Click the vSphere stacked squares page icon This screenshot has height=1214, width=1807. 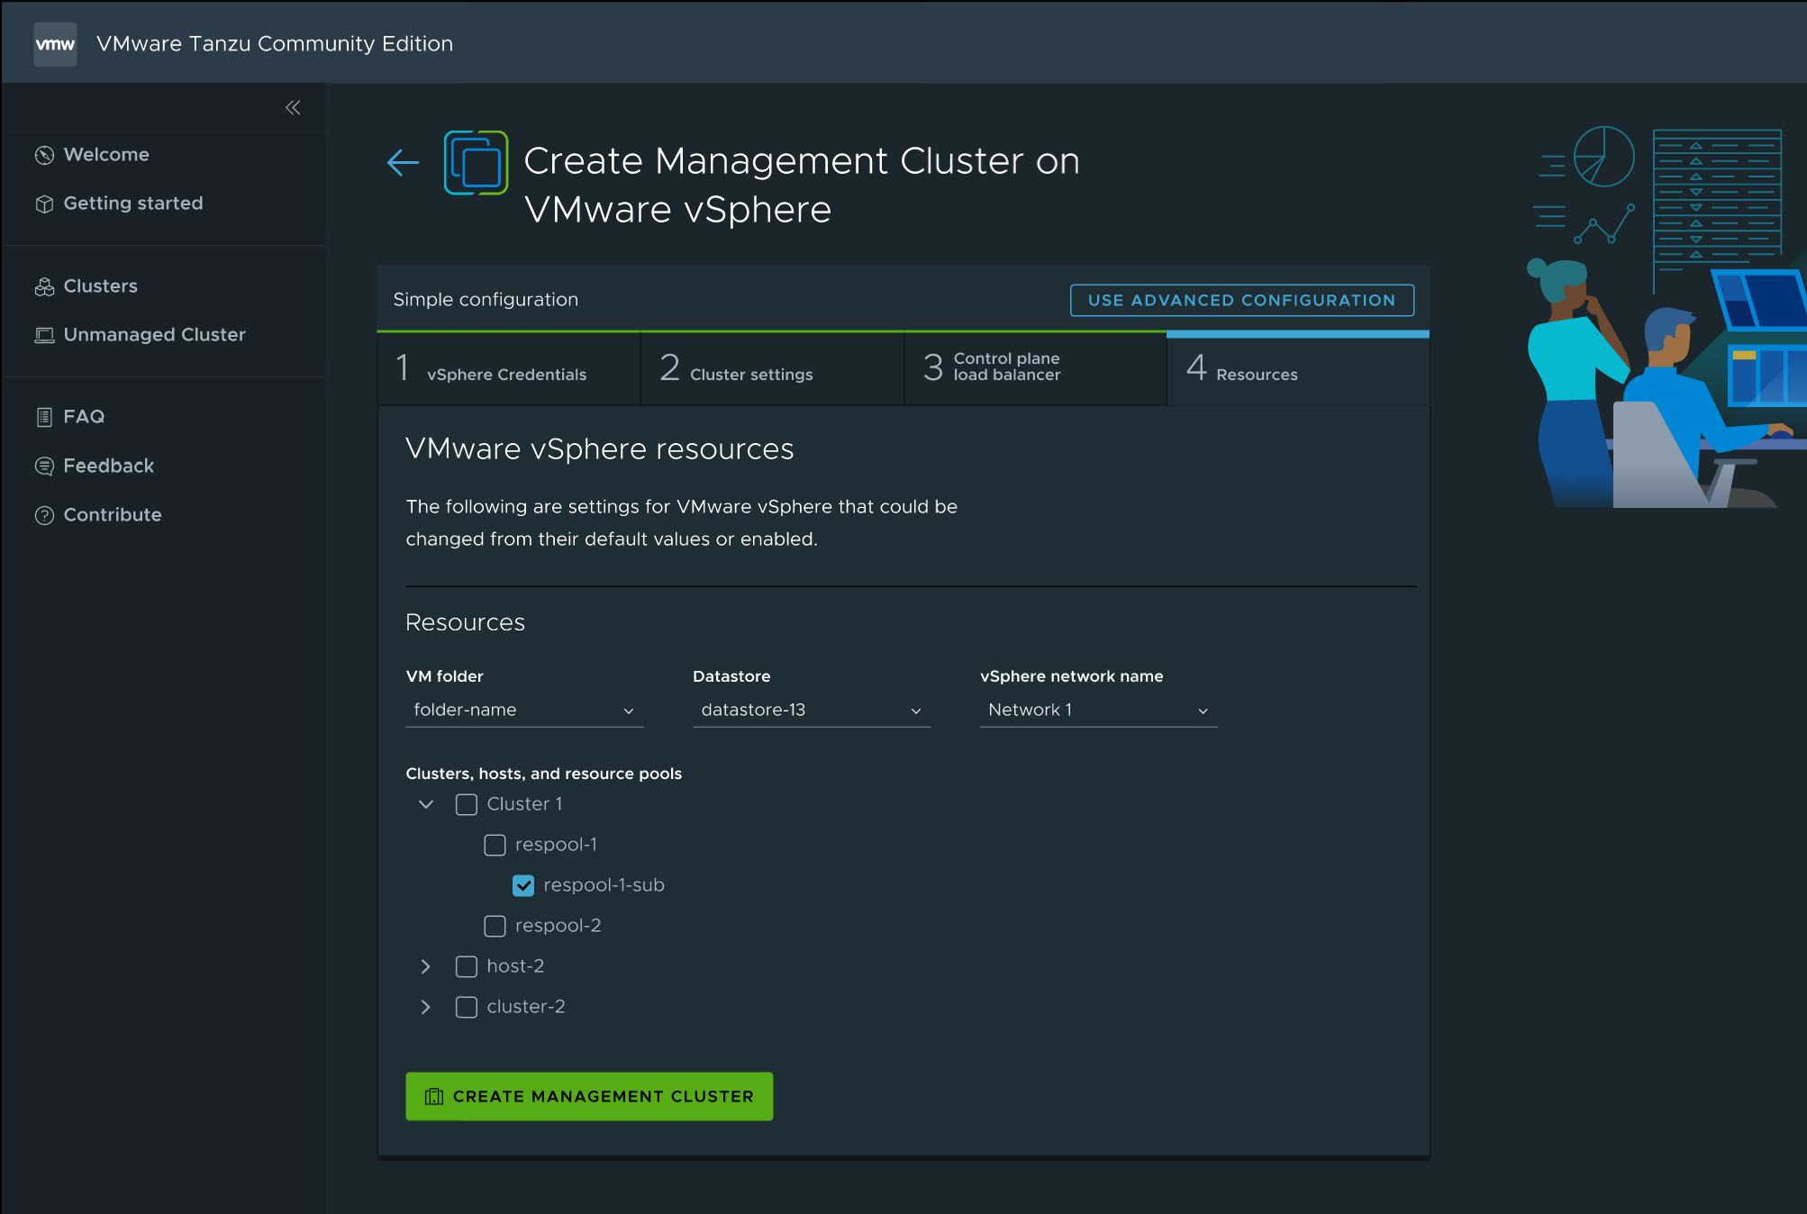pos(476,163)
